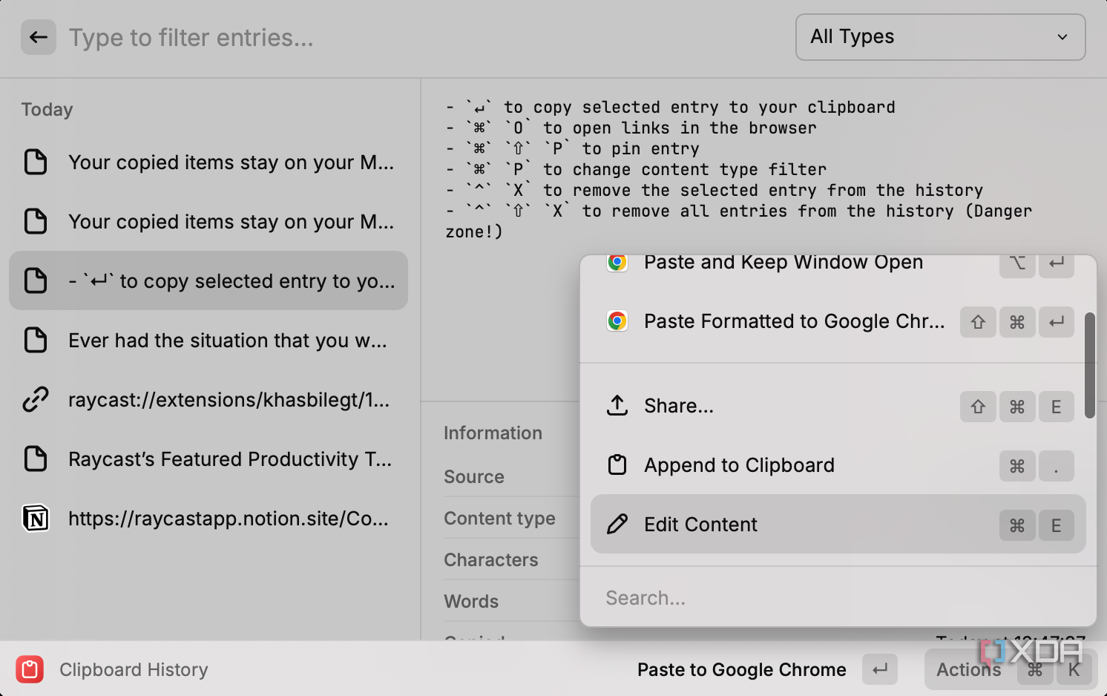Click the Notion icon in the list

coord(36,518)
